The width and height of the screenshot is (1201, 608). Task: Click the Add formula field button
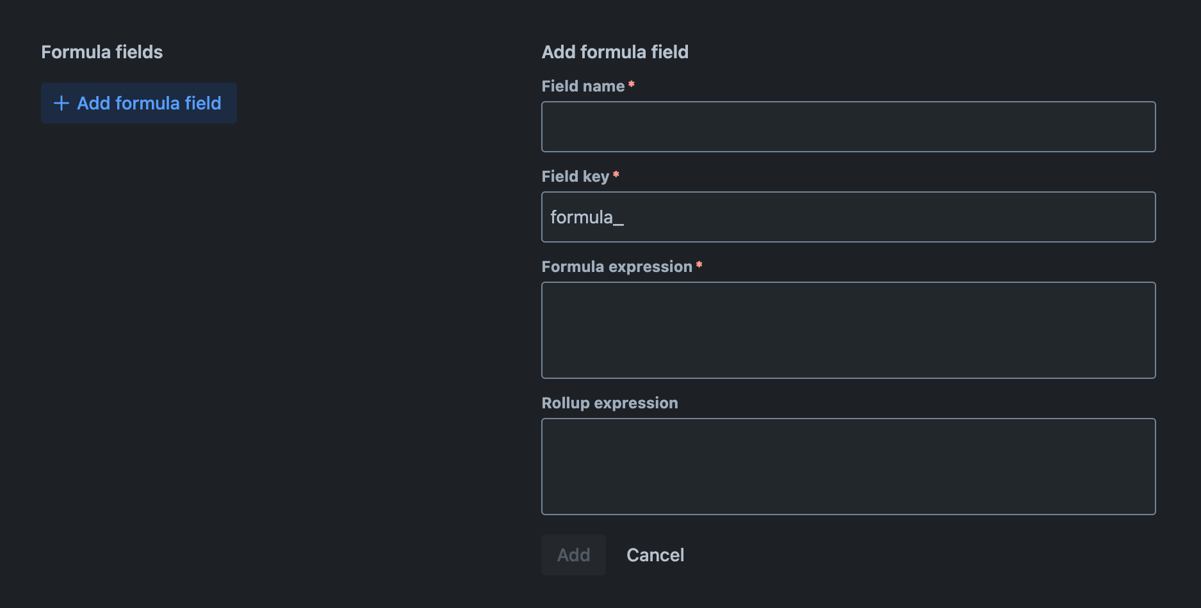(x=138, y=103)
